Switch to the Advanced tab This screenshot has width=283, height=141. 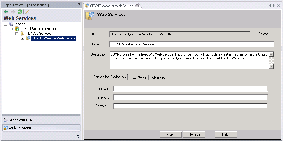click(158, 77)
